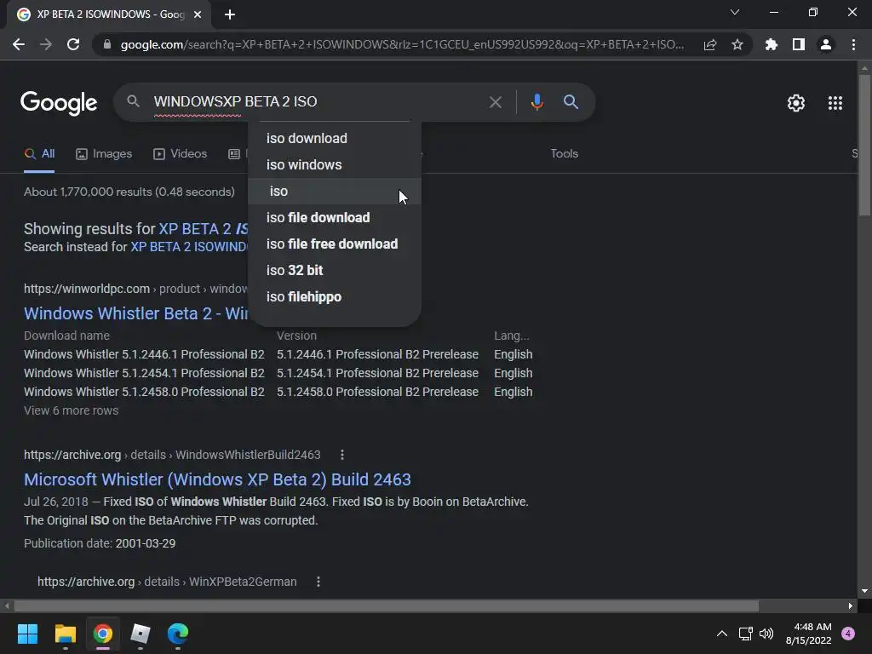This screenshot has width=872, height=654.
Task: Toggle the Chrome side panel
Action: coord(799,44)
